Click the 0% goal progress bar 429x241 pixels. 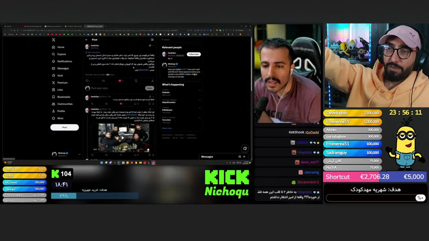coord(375,198)
